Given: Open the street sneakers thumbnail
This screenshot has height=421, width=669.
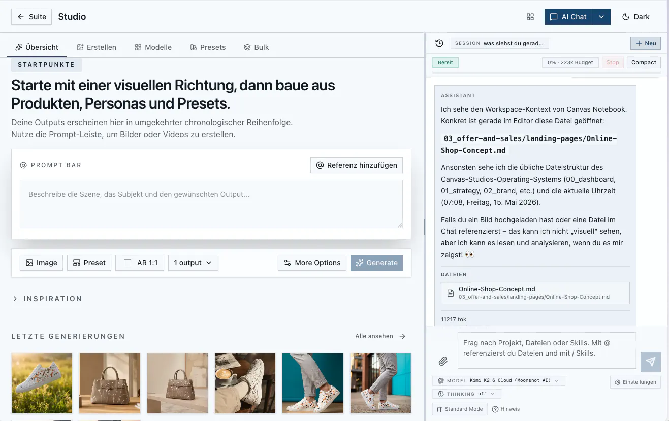Looking at the screenshot, I should [381, 383].
